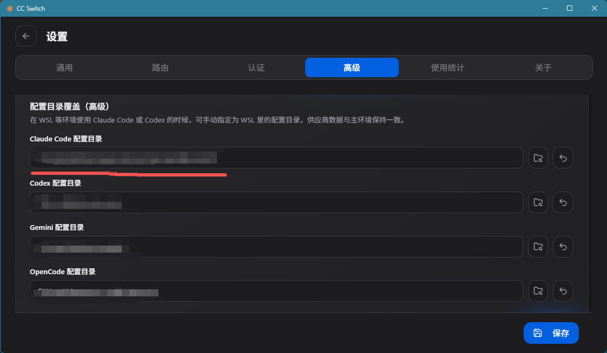This screenshot has width=607, height=353.
Task: Close the CC Switch window
Action: point(594,8)
